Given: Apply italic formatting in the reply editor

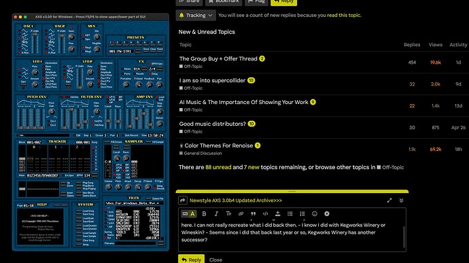Looking at the screenshot, I should coord(216,213).
